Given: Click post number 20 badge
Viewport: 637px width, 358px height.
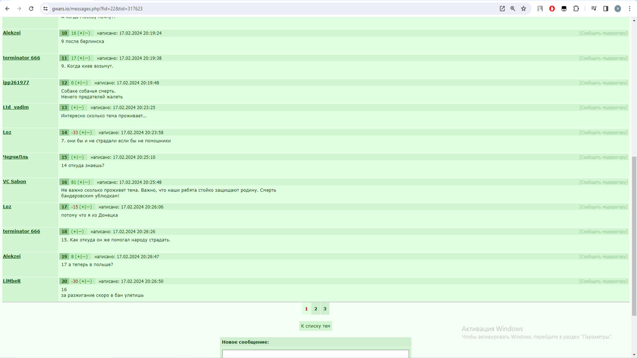Looking at the screenshot, I should coord(64,281).
